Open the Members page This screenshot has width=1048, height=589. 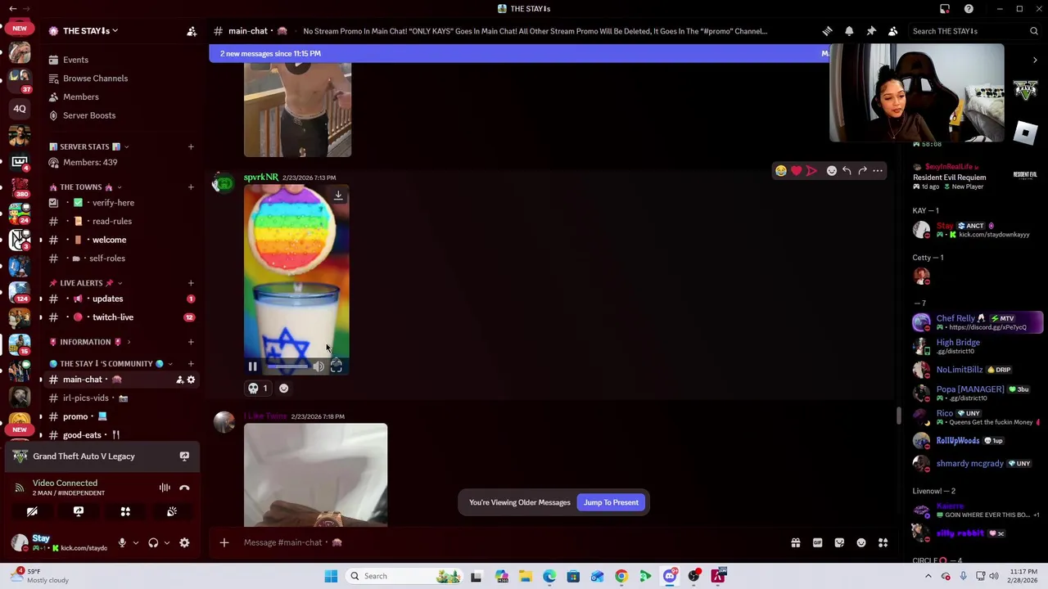80,97
